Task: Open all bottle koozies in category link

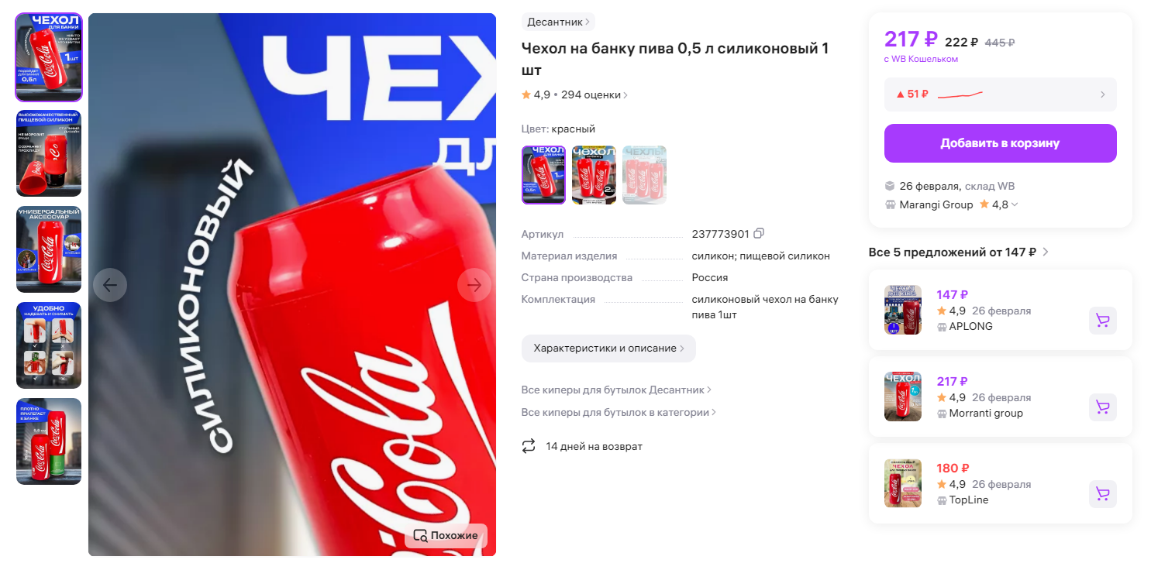Action: [619, 413]
